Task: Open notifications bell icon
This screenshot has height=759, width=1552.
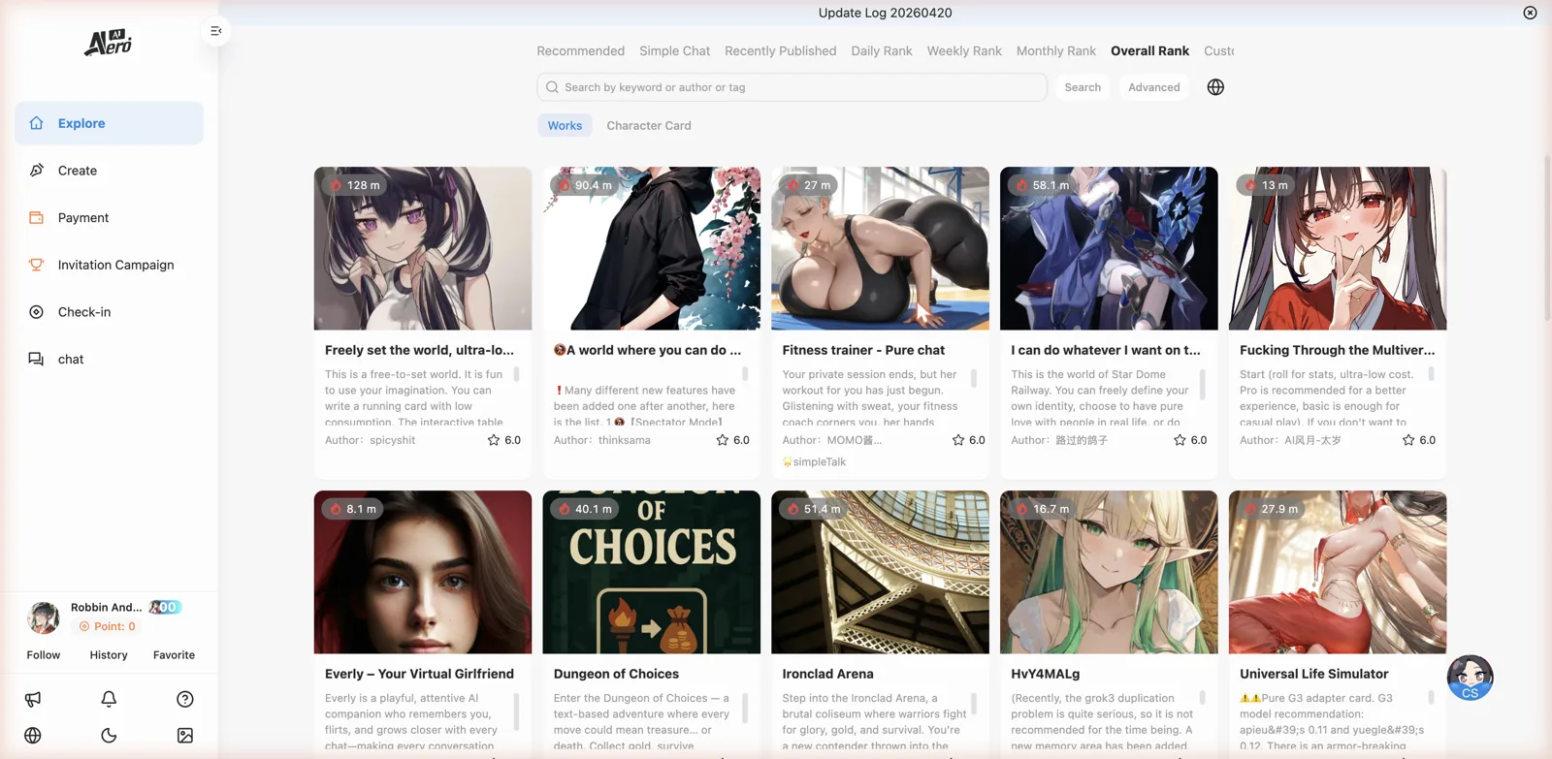Action: click(x=109, y=699)
